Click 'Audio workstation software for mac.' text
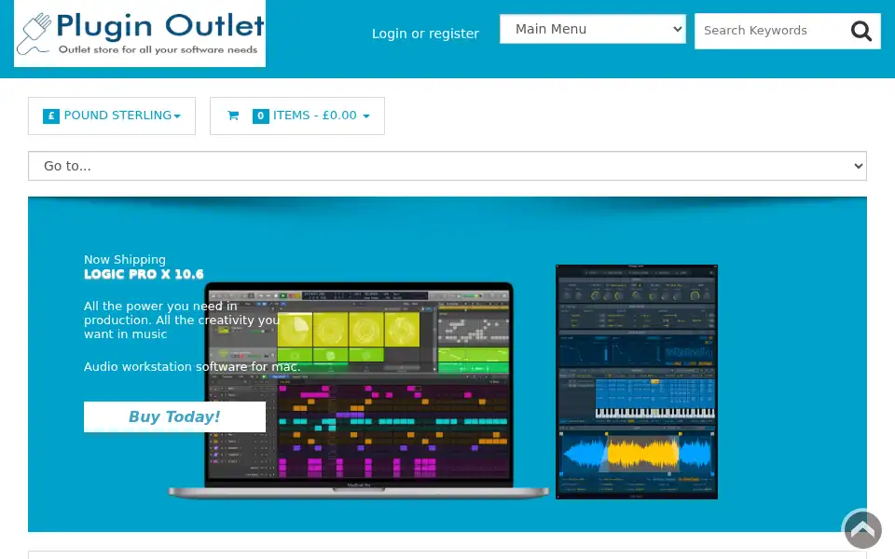This screenshot has height=559, width=895. 192,367
